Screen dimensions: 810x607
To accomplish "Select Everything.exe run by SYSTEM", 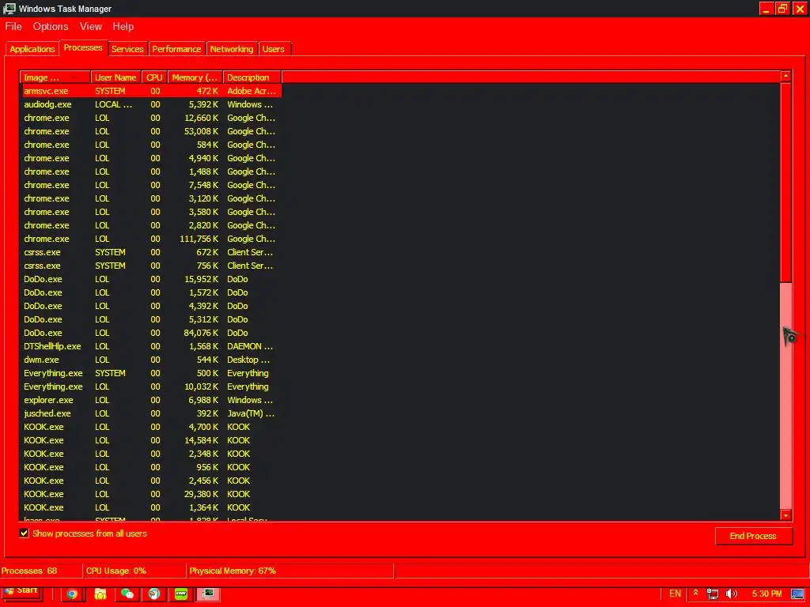I will pyautogui.click(x=151, y=373).
